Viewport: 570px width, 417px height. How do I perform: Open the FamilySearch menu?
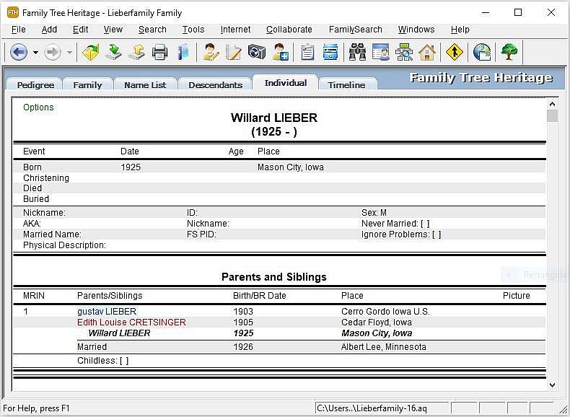[x=355, y=30]
